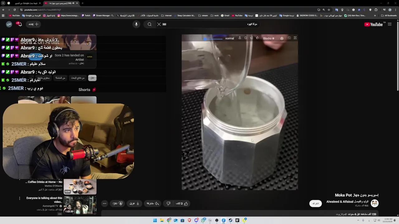The width and height of the screenshot is (399, 224).
Task: Open the Stream Manager bookmark
Action: pyautogui.click(x=103, y=15)
